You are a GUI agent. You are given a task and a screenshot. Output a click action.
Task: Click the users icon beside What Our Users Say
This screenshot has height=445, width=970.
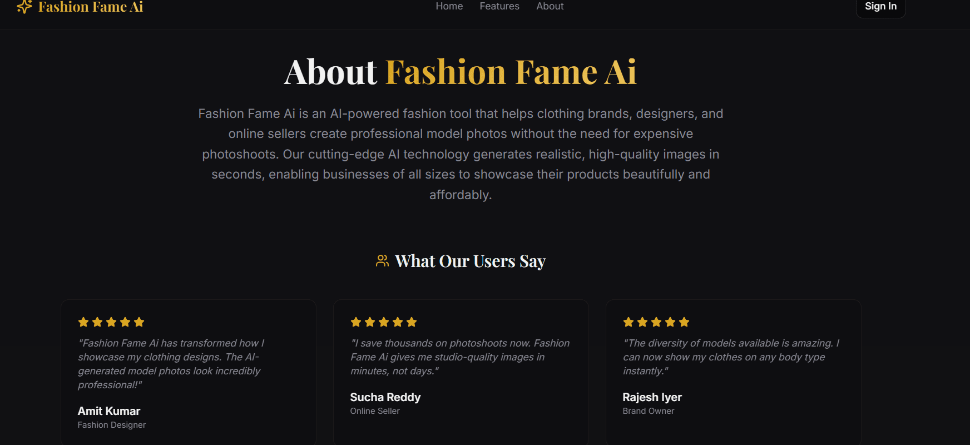[x=382, y=260]
